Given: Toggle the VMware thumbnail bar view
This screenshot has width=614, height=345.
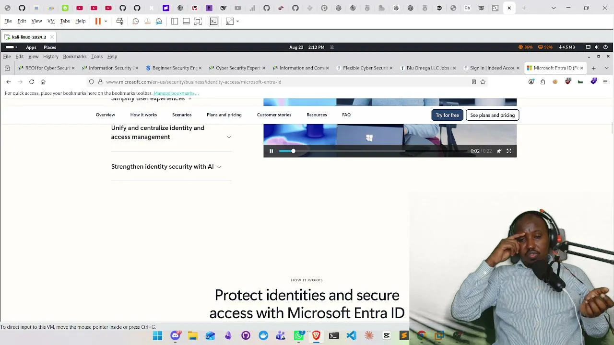Looking at the screenshot, I should click(x=186, y=21).
